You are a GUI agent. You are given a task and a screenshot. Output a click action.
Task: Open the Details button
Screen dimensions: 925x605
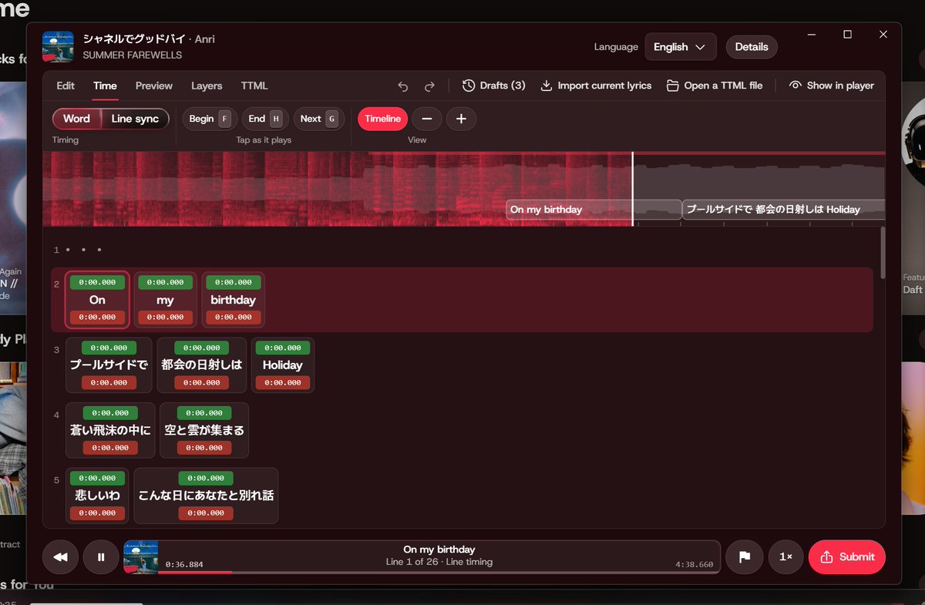pyautogui.click(x=752, y=47)
